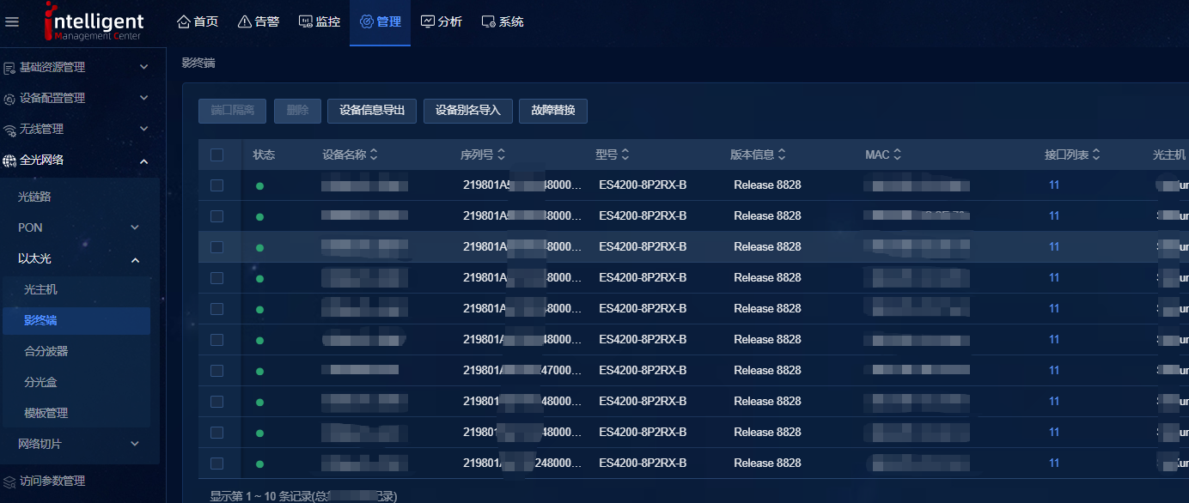Sort the MAC column

tap(897, 155)
